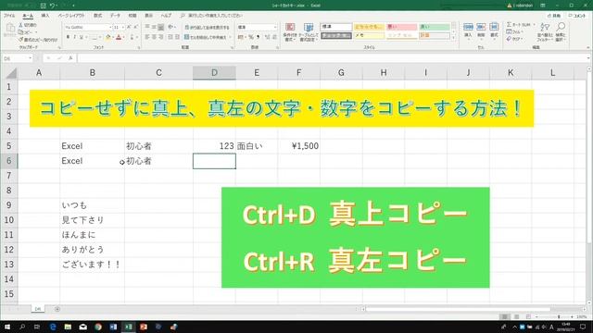The width and height of the screenshot is (593, 333).
Task: Click the percent style icon
Action: click(x=250, y=37)
